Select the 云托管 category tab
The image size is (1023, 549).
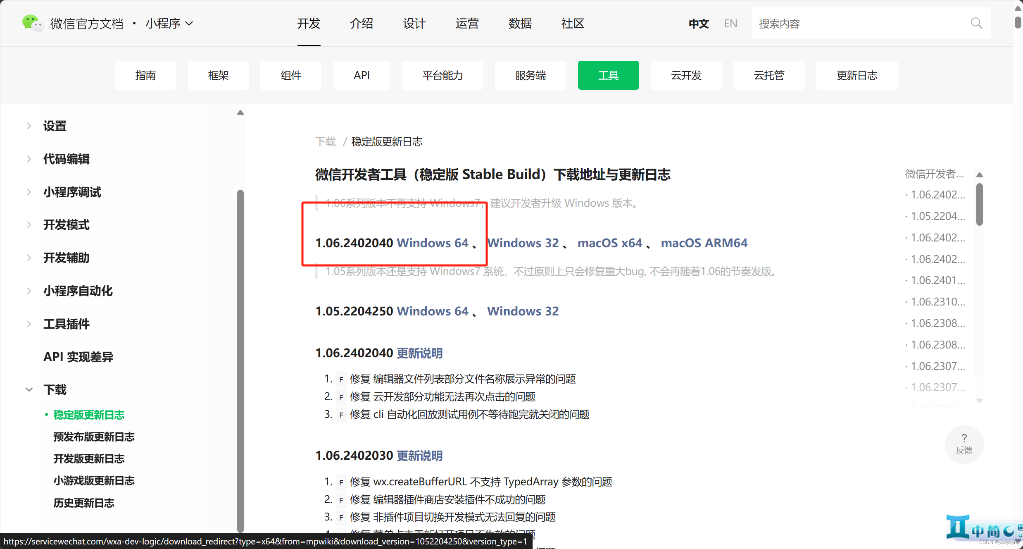pos(769,75)
